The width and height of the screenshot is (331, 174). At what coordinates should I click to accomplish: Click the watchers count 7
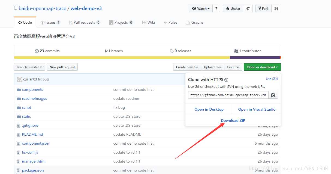tap(216, 8)
